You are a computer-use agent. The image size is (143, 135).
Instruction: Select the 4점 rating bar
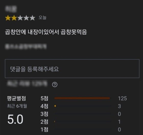click(x=83, y=106)
